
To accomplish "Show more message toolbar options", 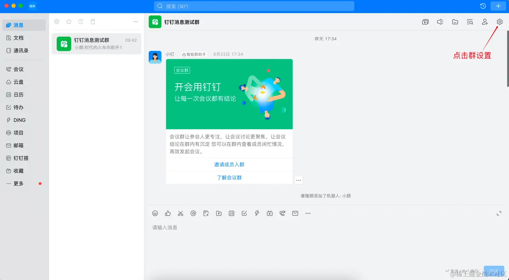I will [x=308, y=213].
